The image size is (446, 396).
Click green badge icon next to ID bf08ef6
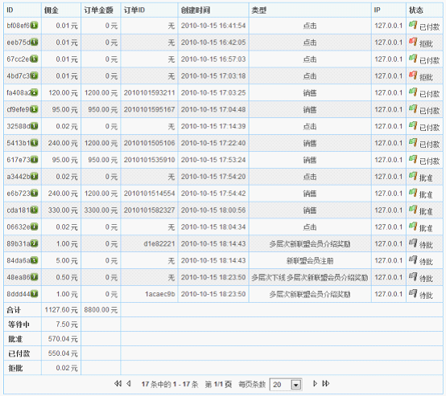(34, 25)
